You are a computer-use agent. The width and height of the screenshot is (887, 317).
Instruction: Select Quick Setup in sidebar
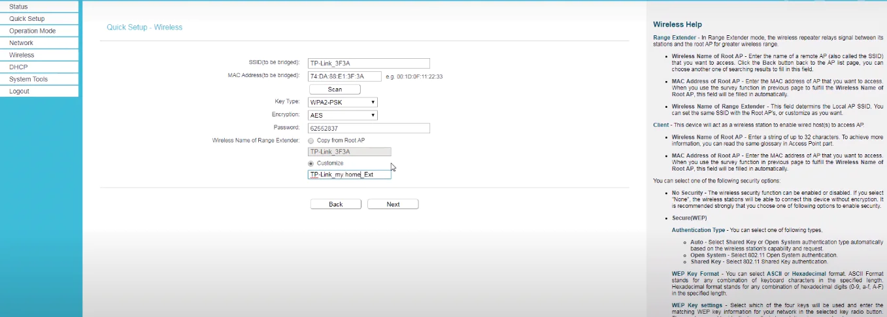click(x=27, y=19)
